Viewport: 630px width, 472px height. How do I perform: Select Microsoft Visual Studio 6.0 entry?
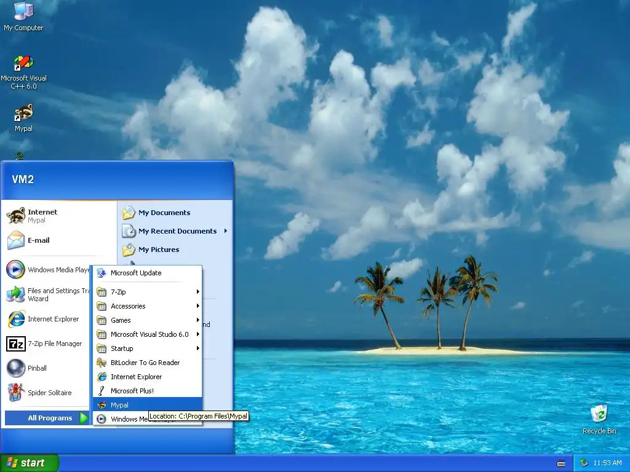coord(148,334)
